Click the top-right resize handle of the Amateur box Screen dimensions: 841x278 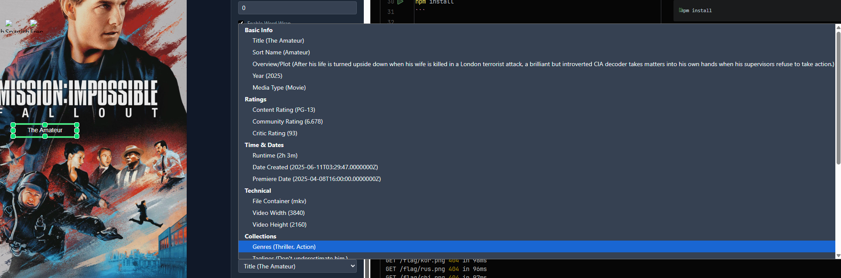point(77,125)
